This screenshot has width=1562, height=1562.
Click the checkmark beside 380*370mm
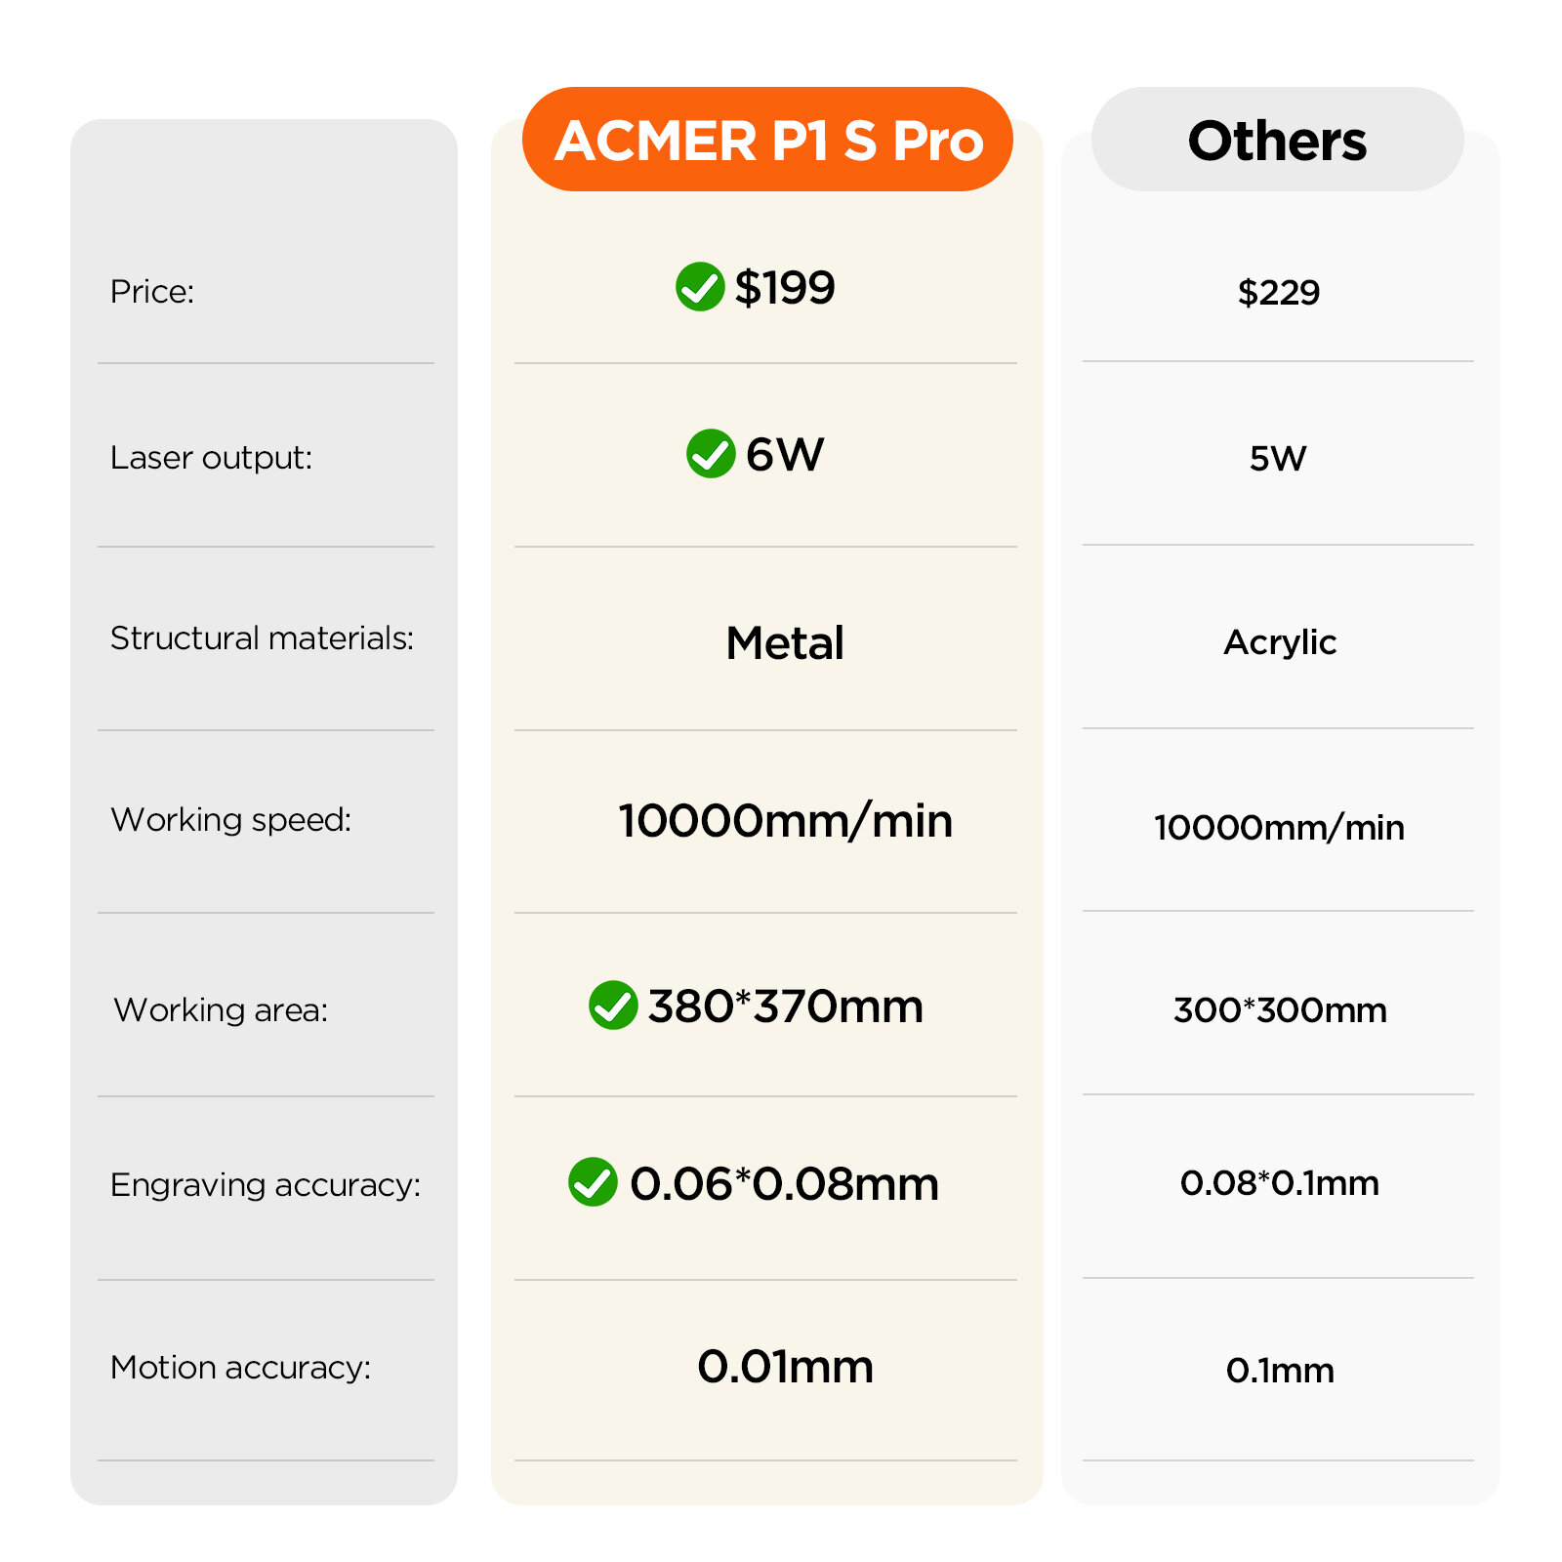tap(613, 1005)
